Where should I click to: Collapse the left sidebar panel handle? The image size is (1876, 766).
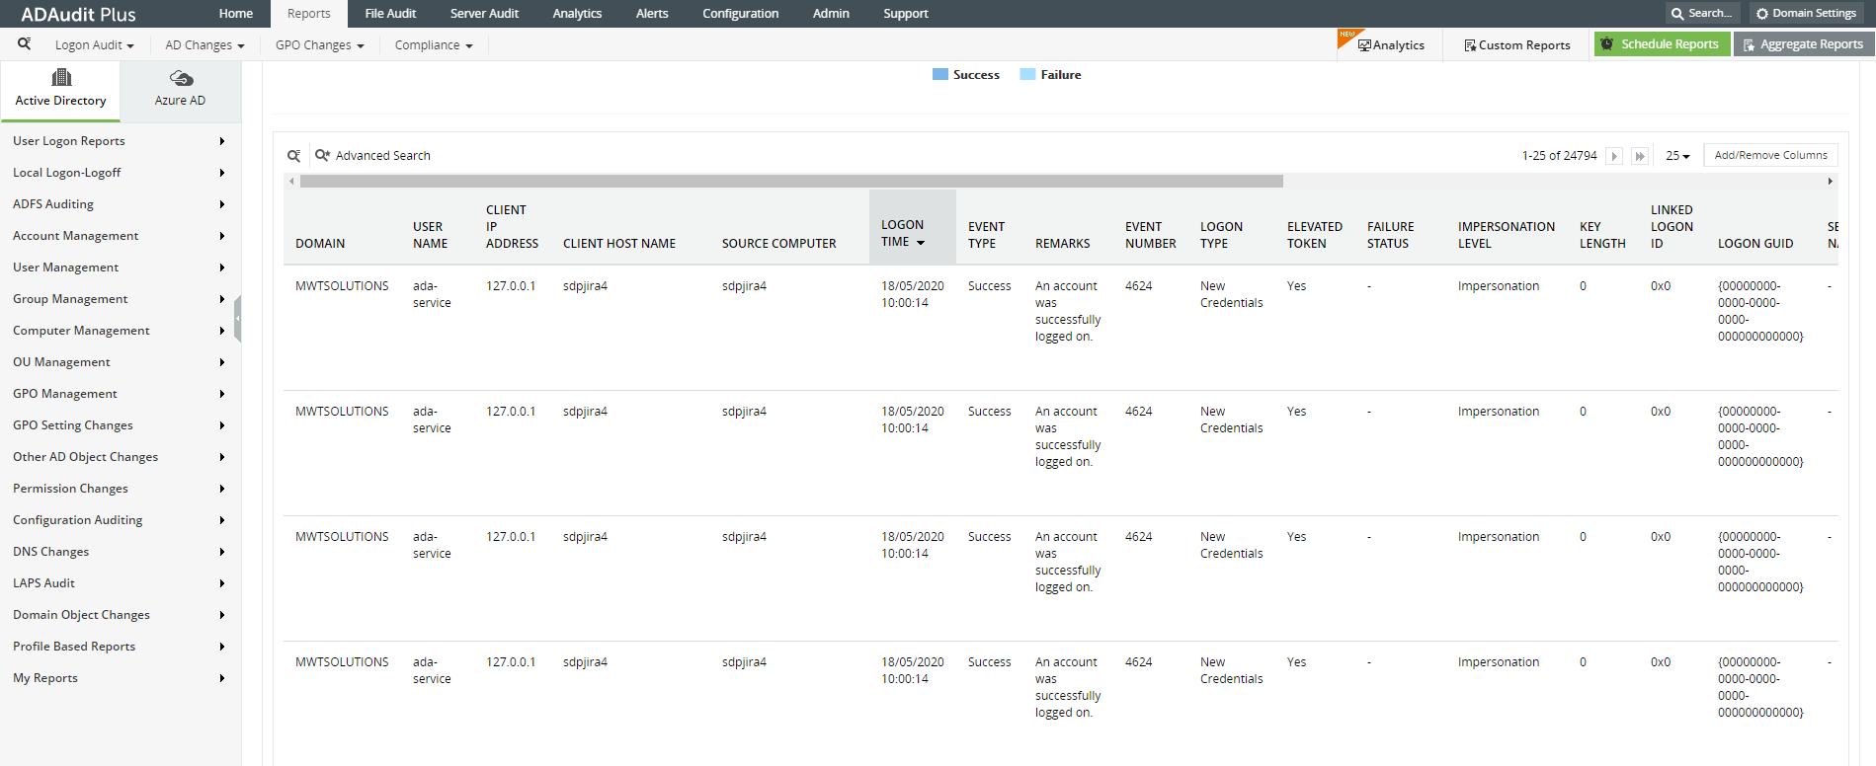pos(237,319)
